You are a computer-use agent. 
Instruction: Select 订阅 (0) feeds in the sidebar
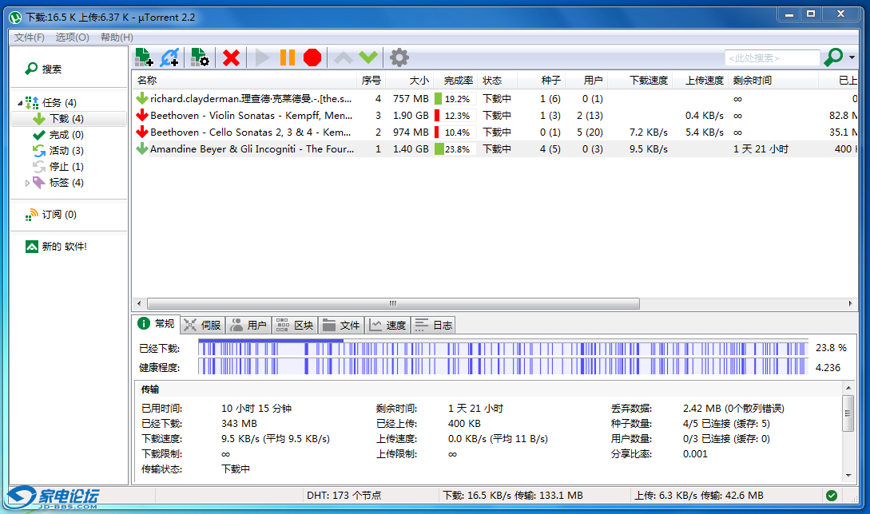(x=58, y=215)
